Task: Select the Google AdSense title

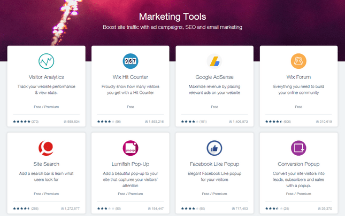Action: [214, 77]
